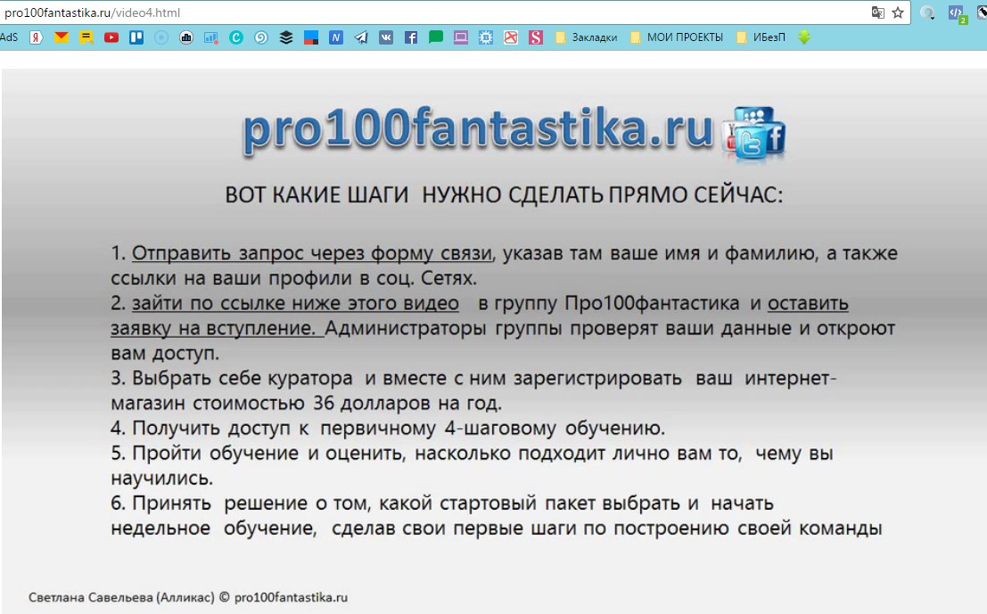Open the Google Translate icon in the address bar

(x=878, y=12)
